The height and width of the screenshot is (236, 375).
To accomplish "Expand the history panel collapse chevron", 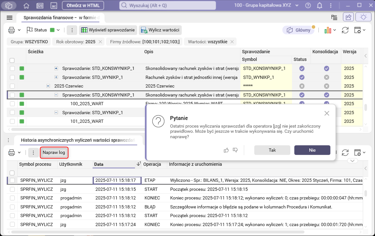I will 352,161.
